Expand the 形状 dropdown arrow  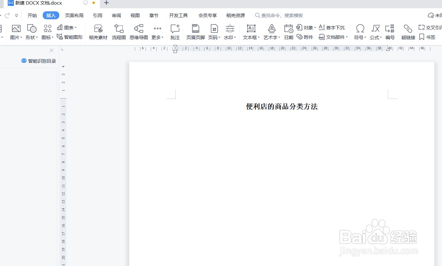tap(37, 37)
